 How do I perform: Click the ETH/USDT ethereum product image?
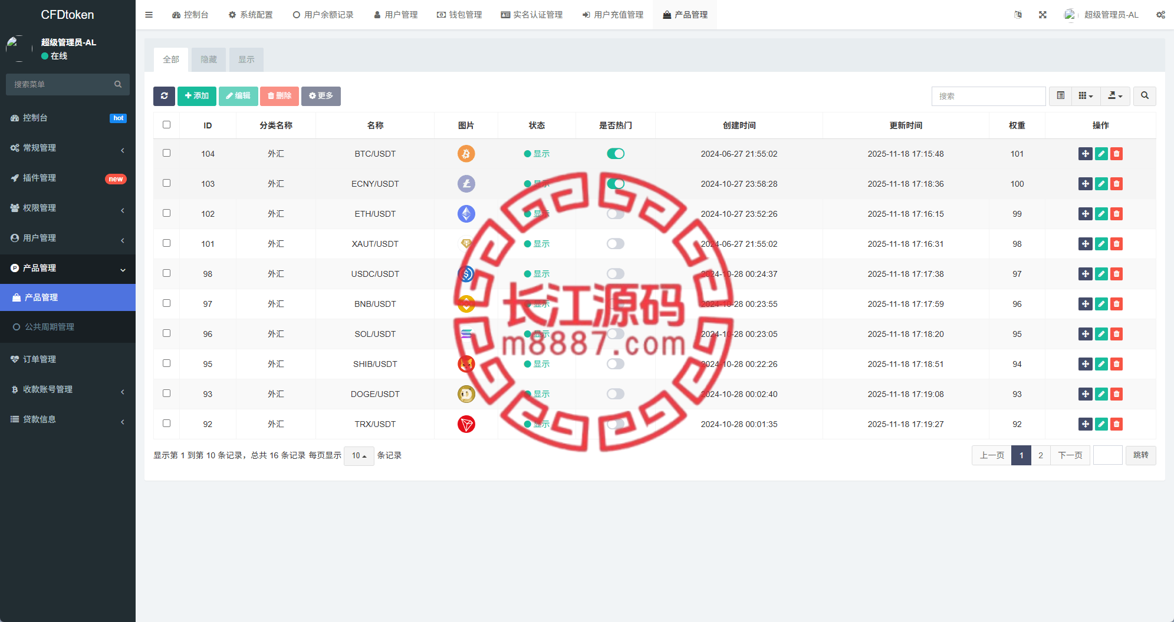point(466,214)
